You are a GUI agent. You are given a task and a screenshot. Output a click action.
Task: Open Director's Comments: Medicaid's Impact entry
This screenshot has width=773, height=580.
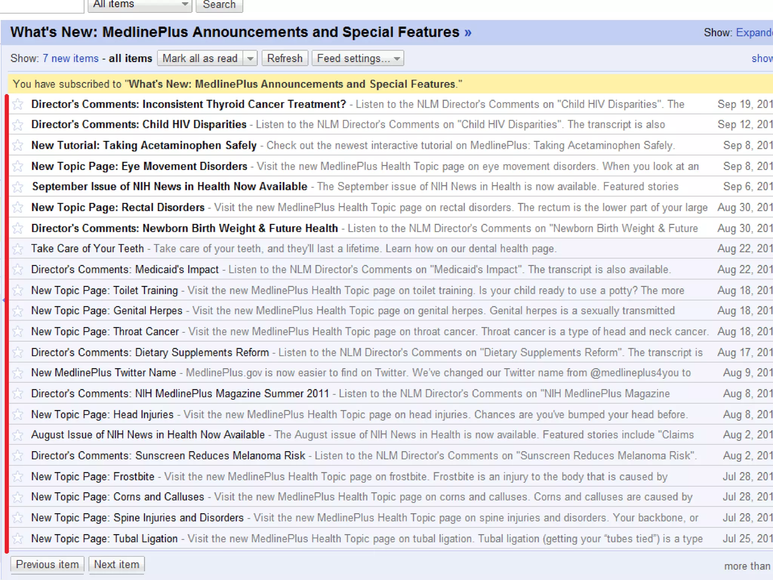pos(125,269)
